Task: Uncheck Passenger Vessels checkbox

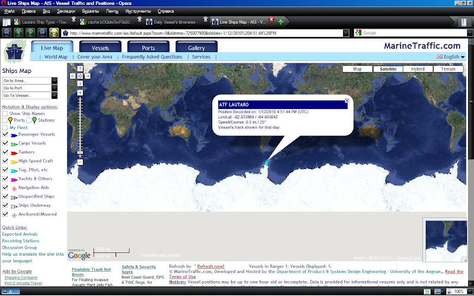Action: (5, 134)
